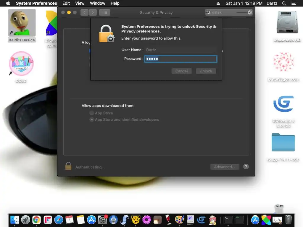
Task: Open Notification Center list icon
Action: pyautogui.click(x=293, y=3)
